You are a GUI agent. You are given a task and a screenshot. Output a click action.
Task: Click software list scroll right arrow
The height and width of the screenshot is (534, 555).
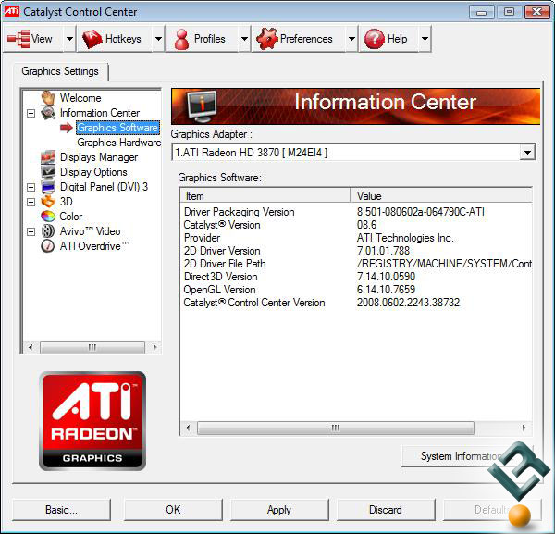click(x=524, y=428)
